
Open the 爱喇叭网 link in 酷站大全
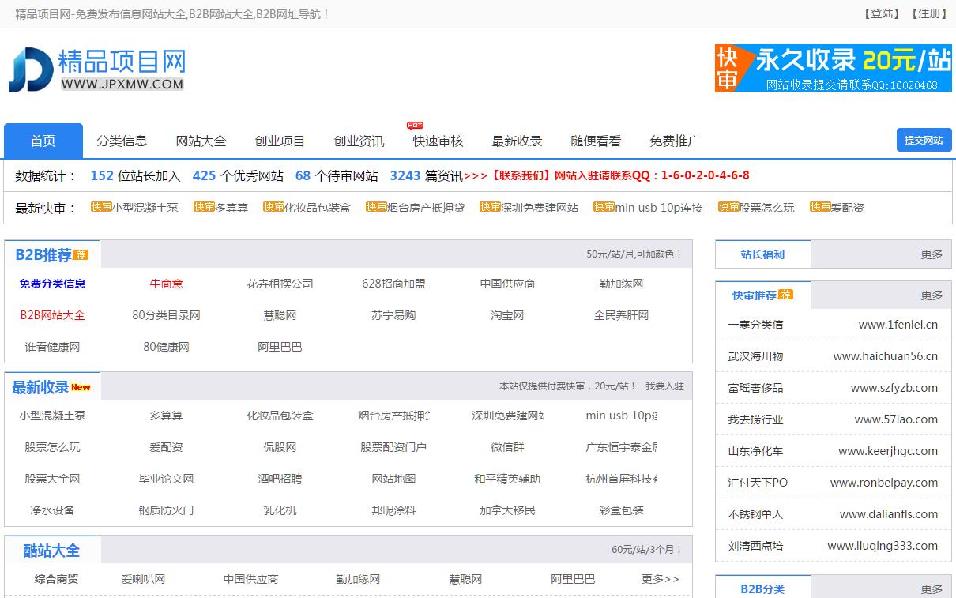(x=143, y=579)
